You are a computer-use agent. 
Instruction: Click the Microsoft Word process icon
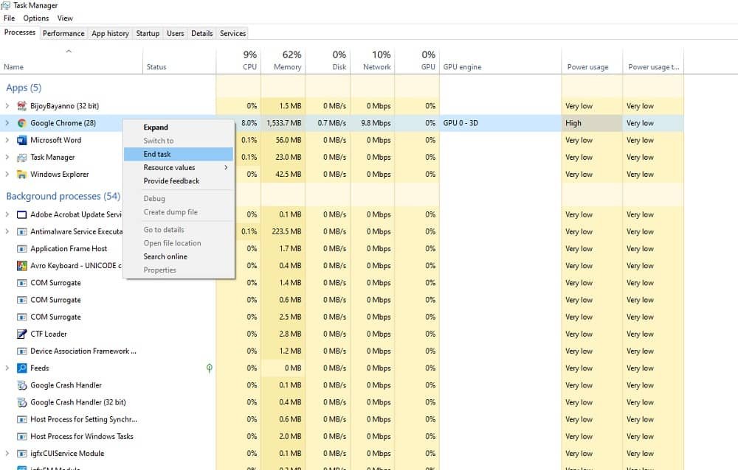click(21, 140)
